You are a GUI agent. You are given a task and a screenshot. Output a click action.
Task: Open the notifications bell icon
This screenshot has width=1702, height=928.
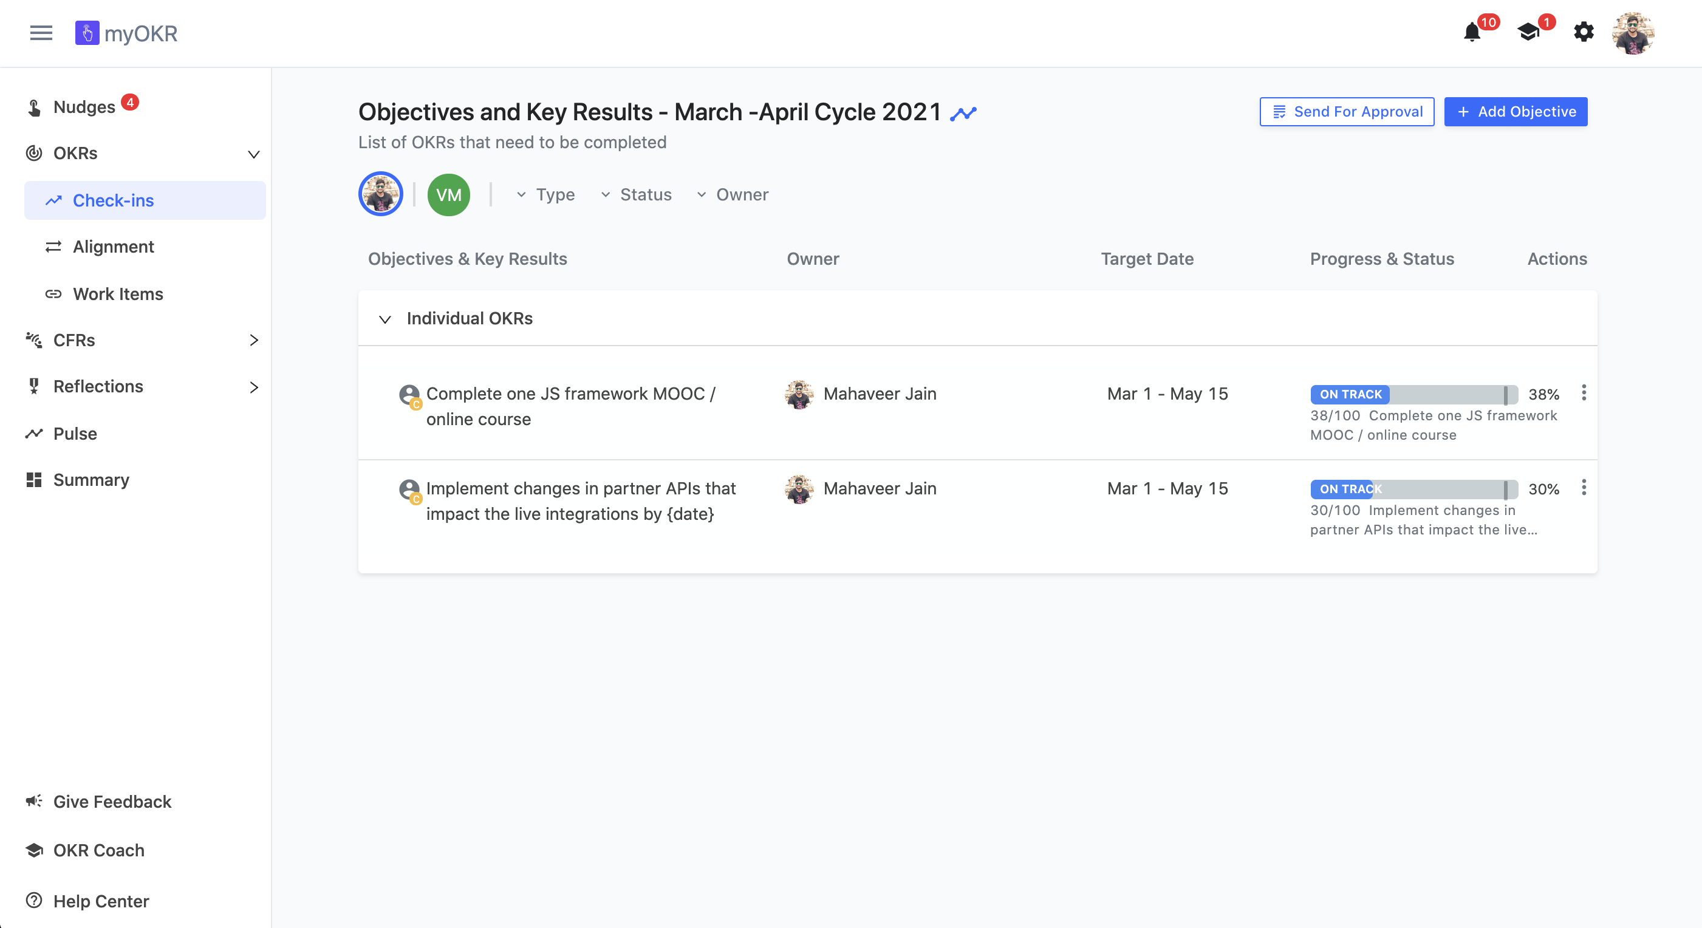pos(1471,32)
